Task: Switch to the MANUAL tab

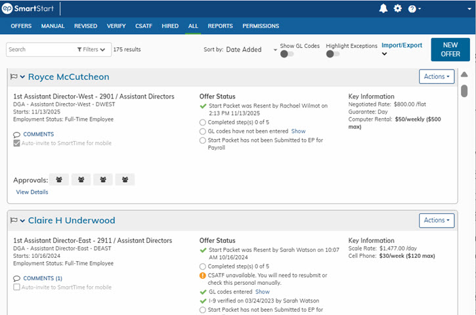Action: point(53,26)
